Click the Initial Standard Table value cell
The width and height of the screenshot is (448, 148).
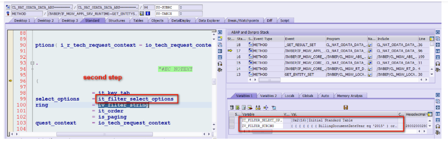(x=344, y=120)
